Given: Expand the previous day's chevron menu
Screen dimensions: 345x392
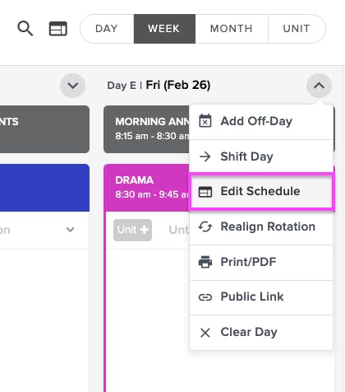Looking at the screenshot, I should (x=72, y=86).
